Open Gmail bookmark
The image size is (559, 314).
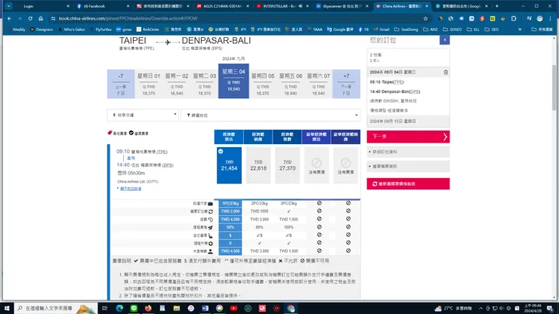[x=381, y=29]
